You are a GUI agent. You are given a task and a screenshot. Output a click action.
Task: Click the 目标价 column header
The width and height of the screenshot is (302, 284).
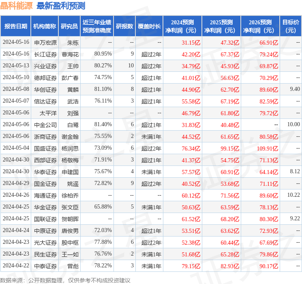[291, 26]
